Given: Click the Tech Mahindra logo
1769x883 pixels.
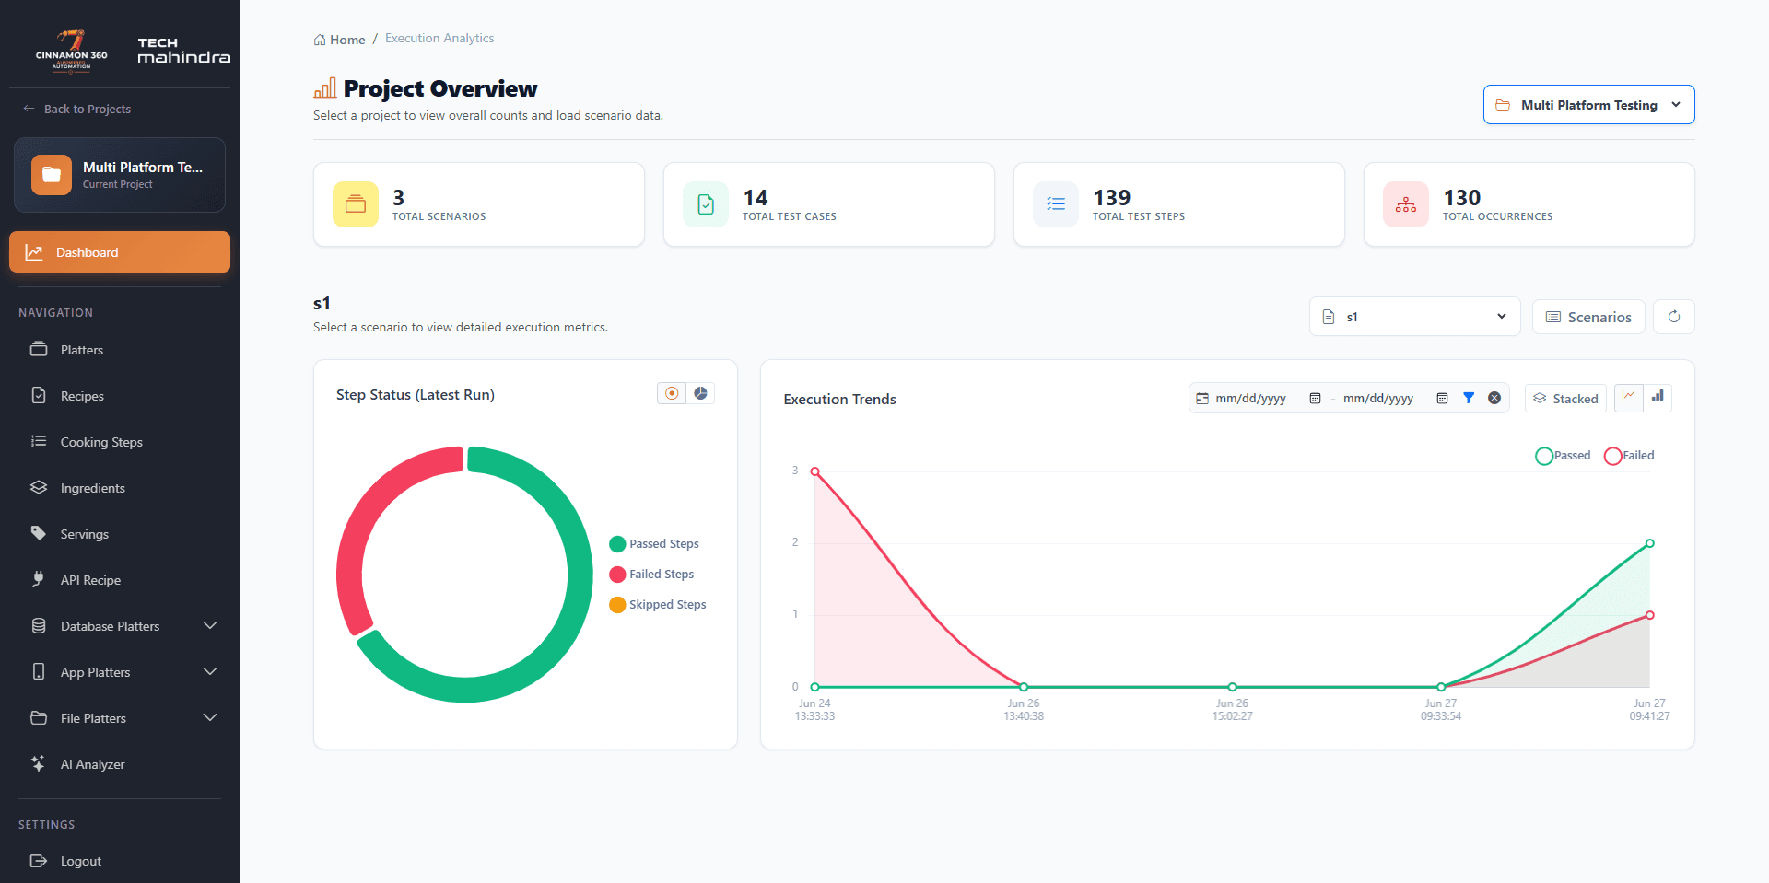Looking at the screenshot, I should (183, 51).
